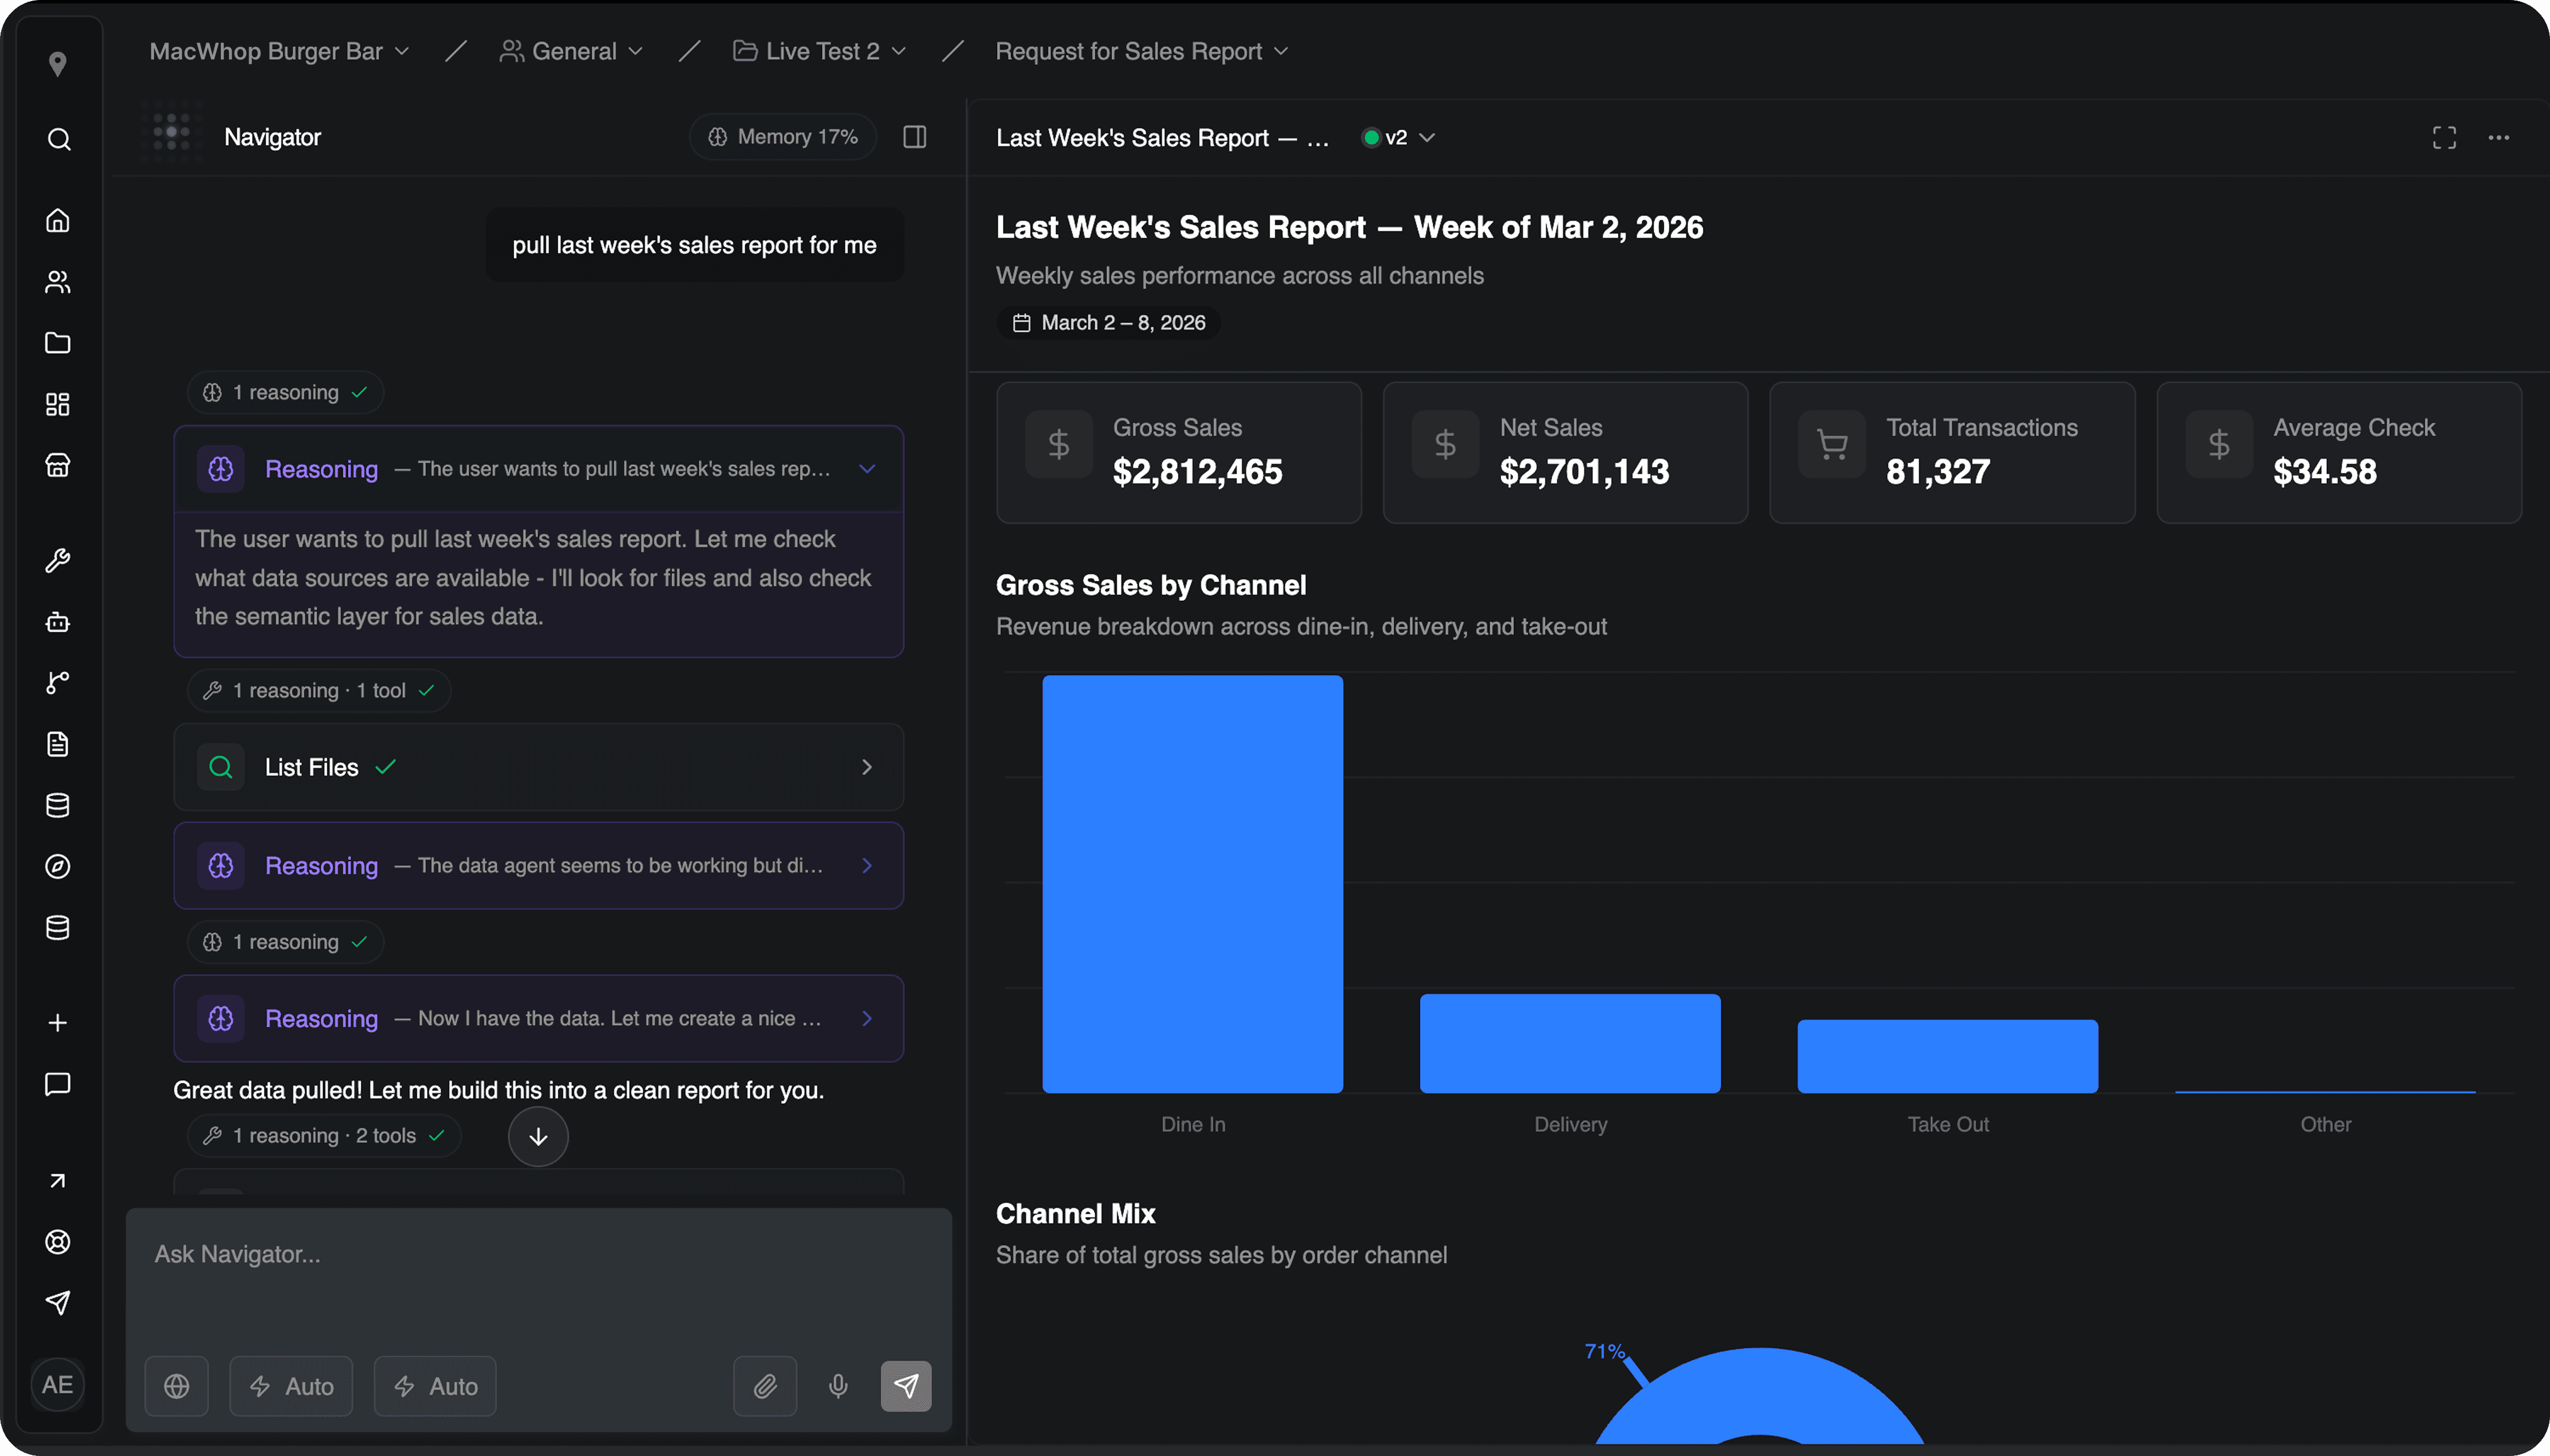This screenshot has height=1456, width=2550.
Task: Click the microphone voice input icon
Action: point(838,1385)
